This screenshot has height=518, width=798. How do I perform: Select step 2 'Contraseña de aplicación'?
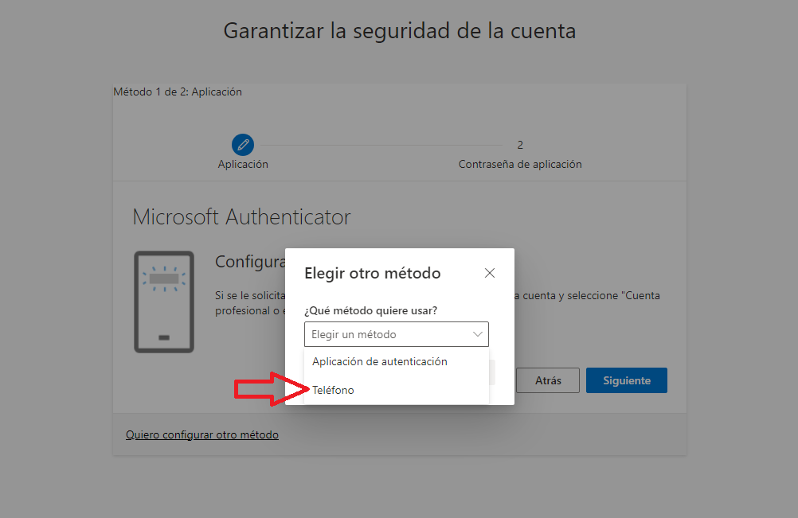(519, 154)
